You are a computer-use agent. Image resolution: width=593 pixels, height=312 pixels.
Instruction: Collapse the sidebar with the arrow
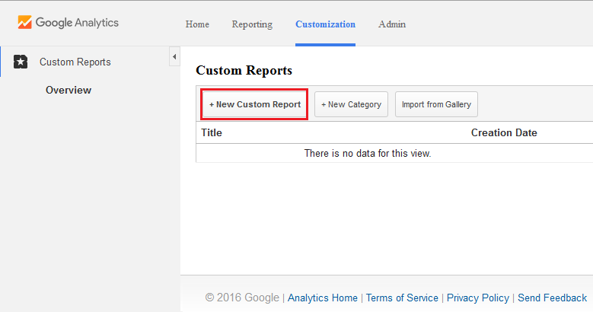point(174,57)
